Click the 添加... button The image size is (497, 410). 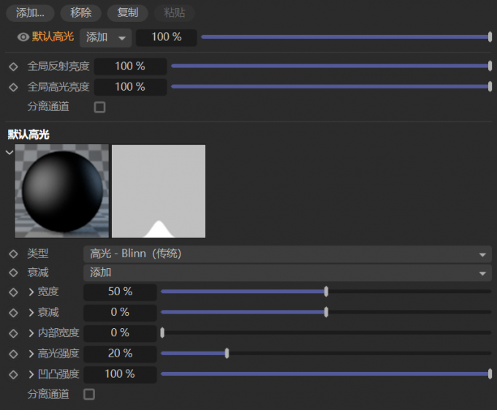click(30, 12)
